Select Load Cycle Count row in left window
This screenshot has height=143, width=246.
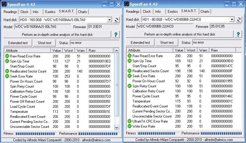coord(59,106)
